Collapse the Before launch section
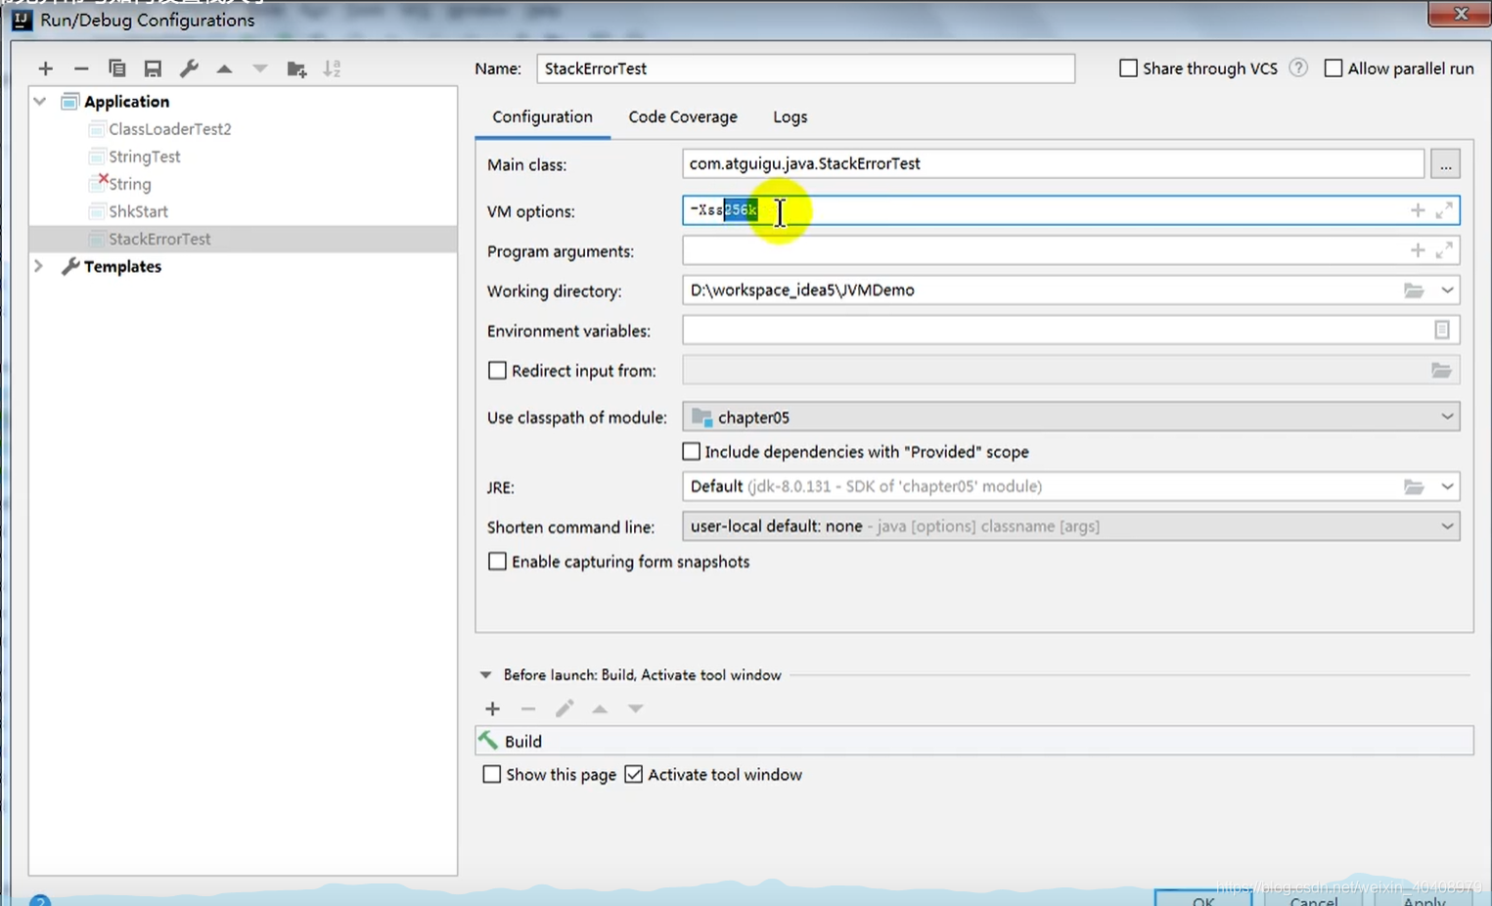The height and width of the screenshot is (906, 1492). click(485, 675)
